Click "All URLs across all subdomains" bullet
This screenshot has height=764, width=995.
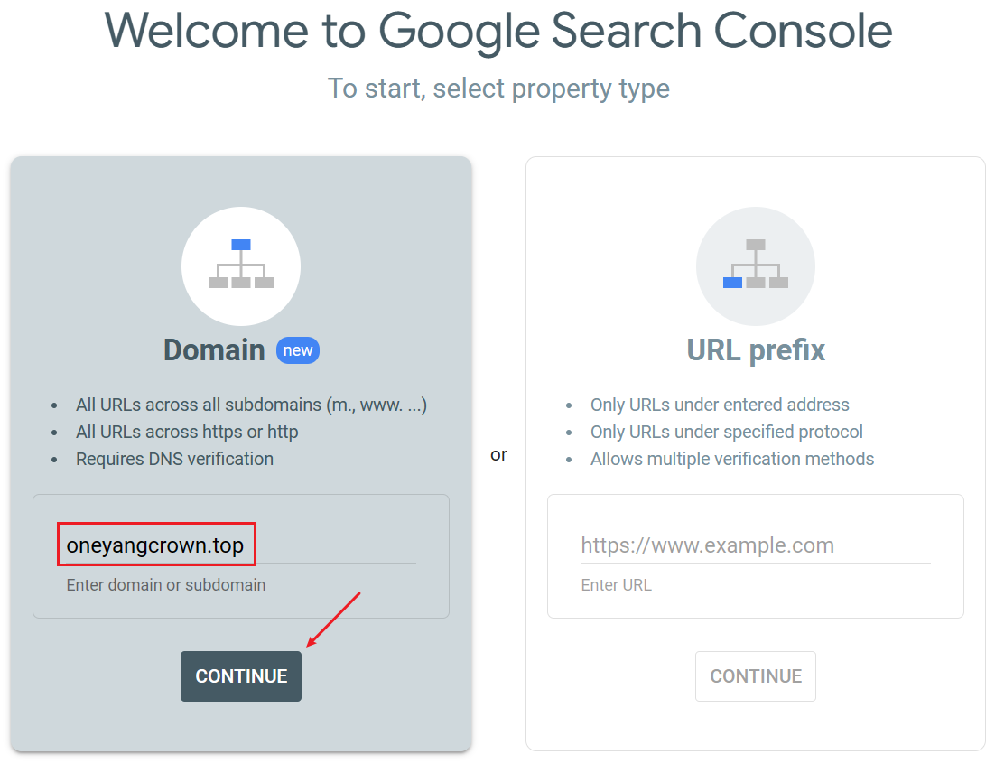tap(251, 405)
